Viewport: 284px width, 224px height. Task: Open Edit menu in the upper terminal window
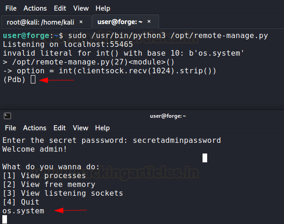[59, 8]
